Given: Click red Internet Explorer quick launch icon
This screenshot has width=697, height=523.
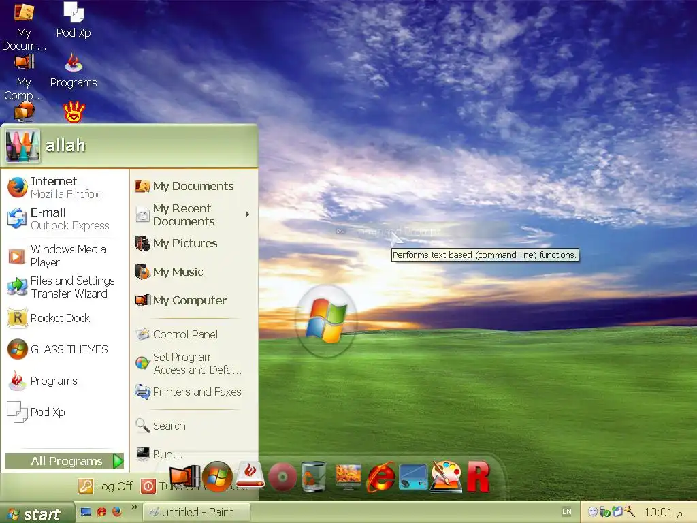Looking at the screenshot, I should click(x=101, y=512).
